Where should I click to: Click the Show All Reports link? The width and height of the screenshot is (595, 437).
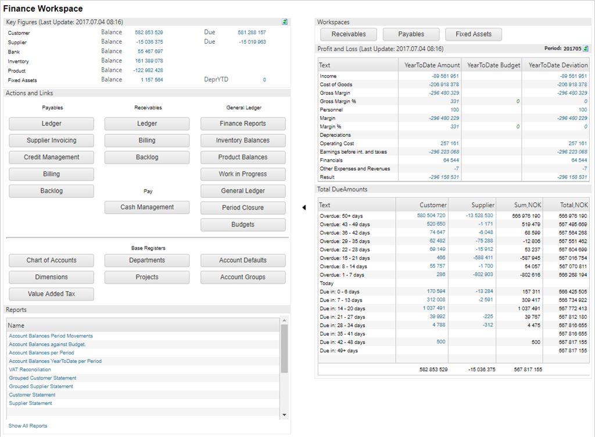(x=28, y=426)
